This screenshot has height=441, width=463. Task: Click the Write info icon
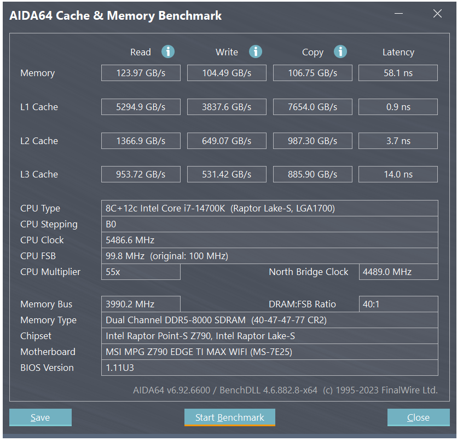[x=256, y=51]
